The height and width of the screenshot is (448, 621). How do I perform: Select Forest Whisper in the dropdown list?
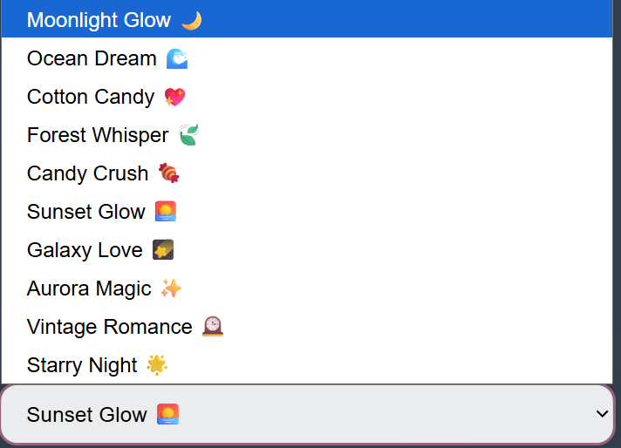98,135
